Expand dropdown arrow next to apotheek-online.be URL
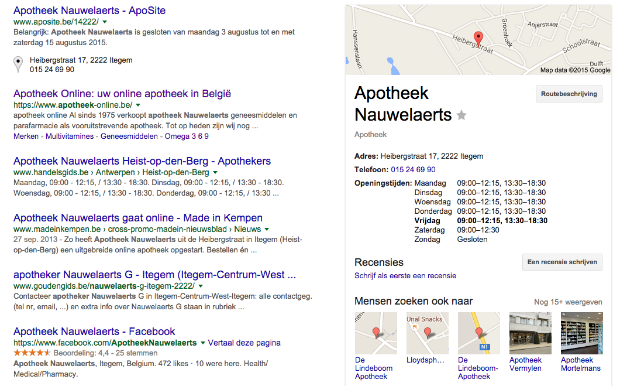The height and width of the screenshot is (386, 620). tap(138, 105)
